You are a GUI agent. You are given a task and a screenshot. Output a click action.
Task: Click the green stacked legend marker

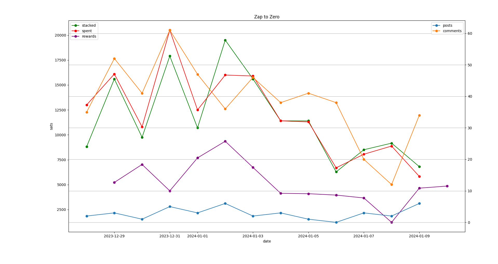(76, 25)
